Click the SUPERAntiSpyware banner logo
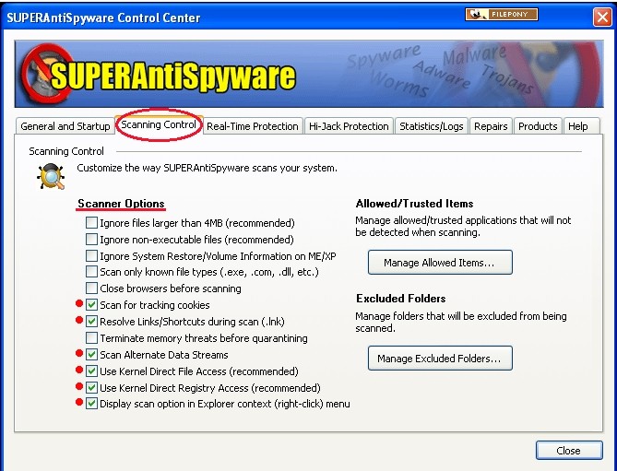Viewport: 617px width, 471px height. point(158,74)
